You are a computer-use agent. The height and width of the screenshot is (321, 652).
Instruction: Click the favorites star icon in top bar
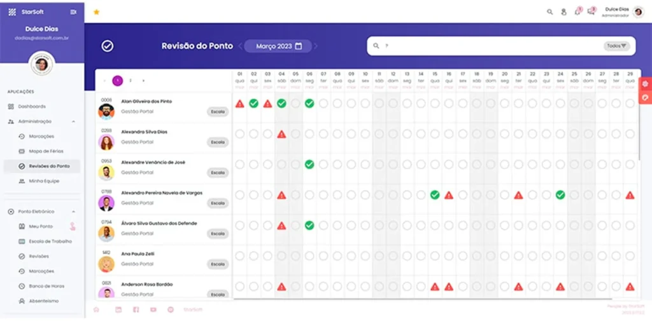[97, 12]
